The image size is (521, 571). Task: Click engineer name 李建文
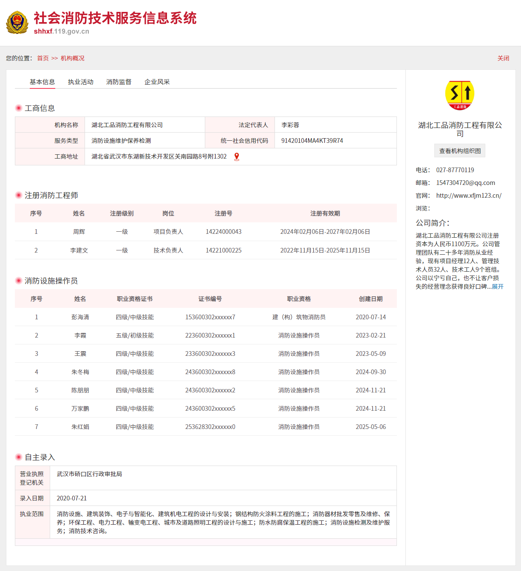[79, 250]
